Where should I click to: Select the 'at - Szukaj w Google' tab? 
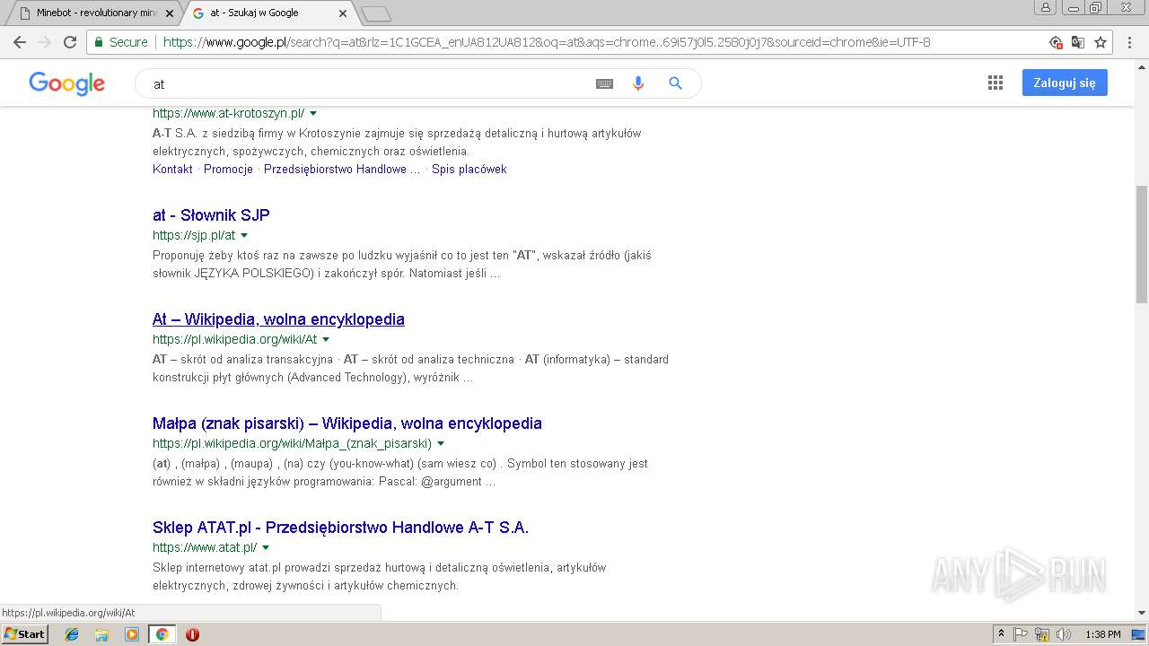269,13
